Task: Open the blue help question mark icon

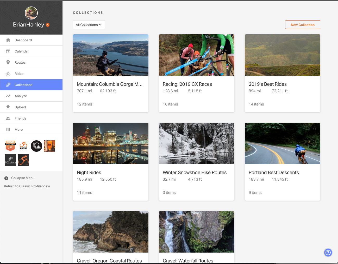Action: [328, 252]
